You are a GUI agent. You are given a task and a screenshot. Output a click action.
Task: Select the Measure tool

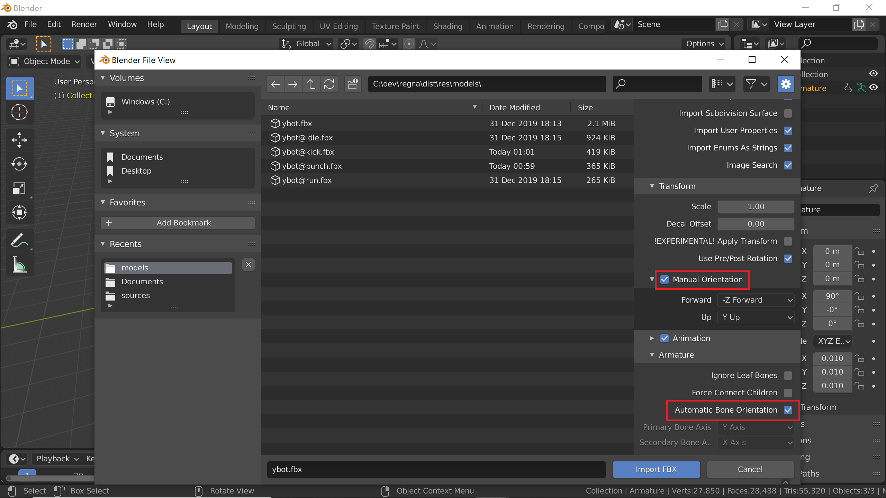[19, 265]
